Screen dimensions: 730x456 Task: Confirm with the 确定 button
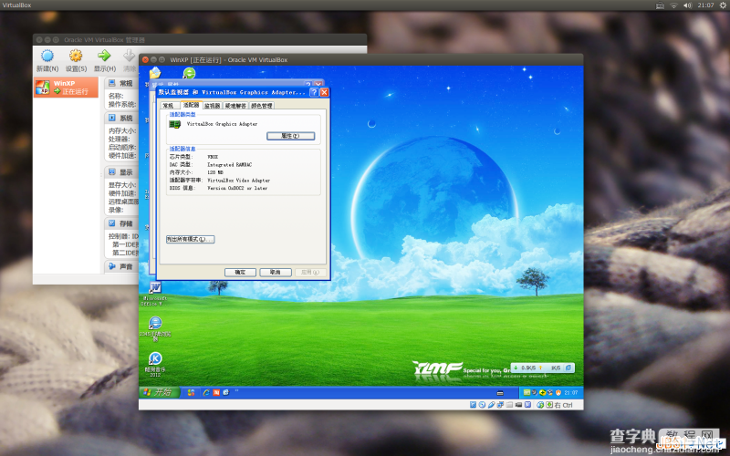pos(240,272)
